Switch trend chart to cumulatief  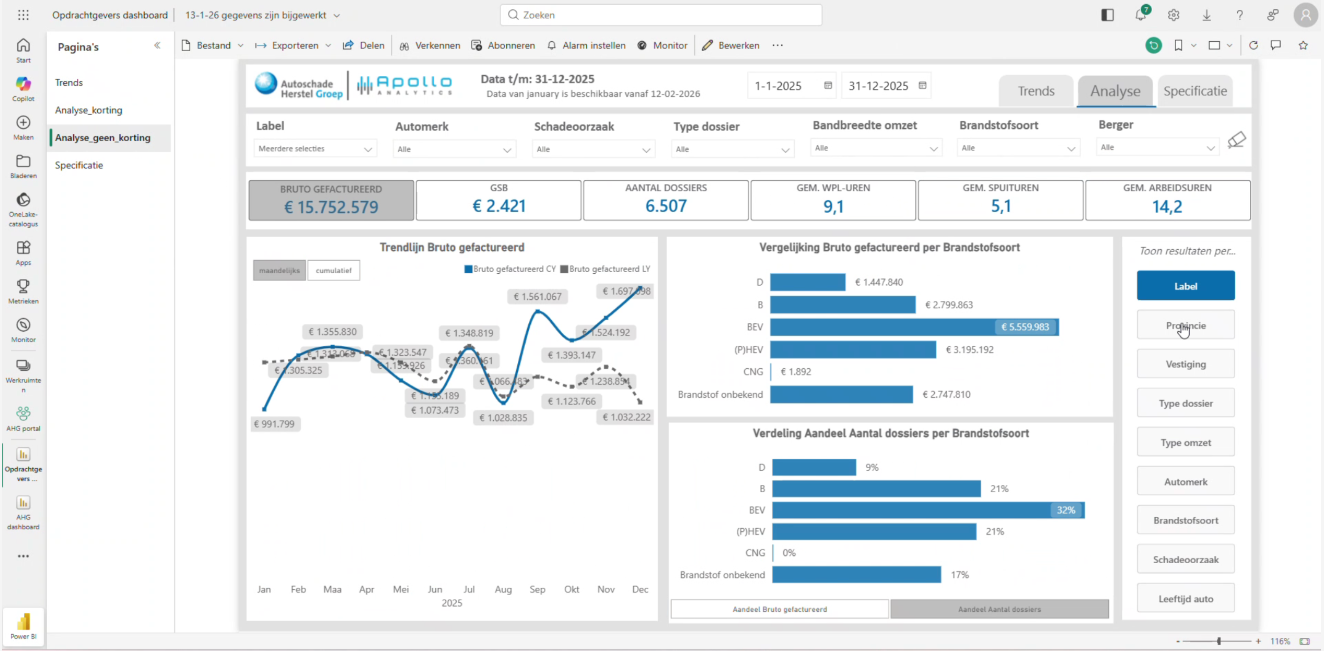[x=333, y=271]
